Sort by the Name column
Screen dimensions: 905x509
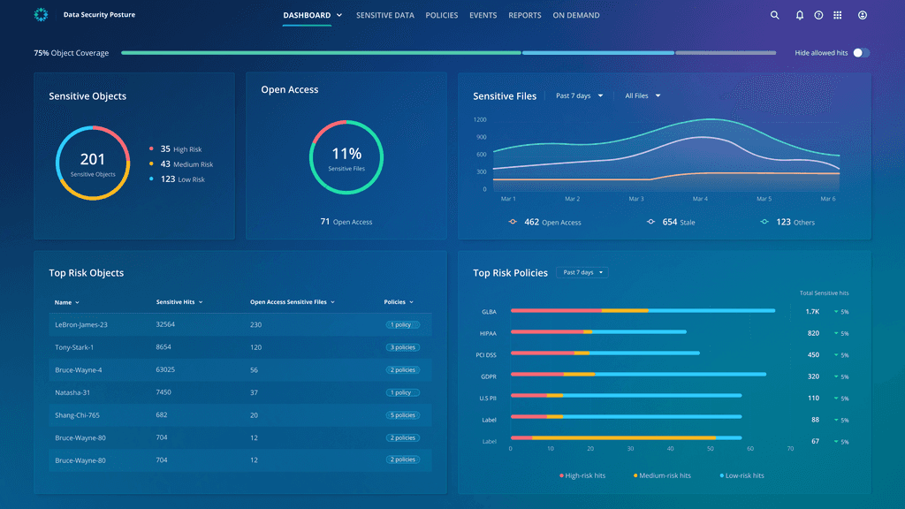point(66,302)
